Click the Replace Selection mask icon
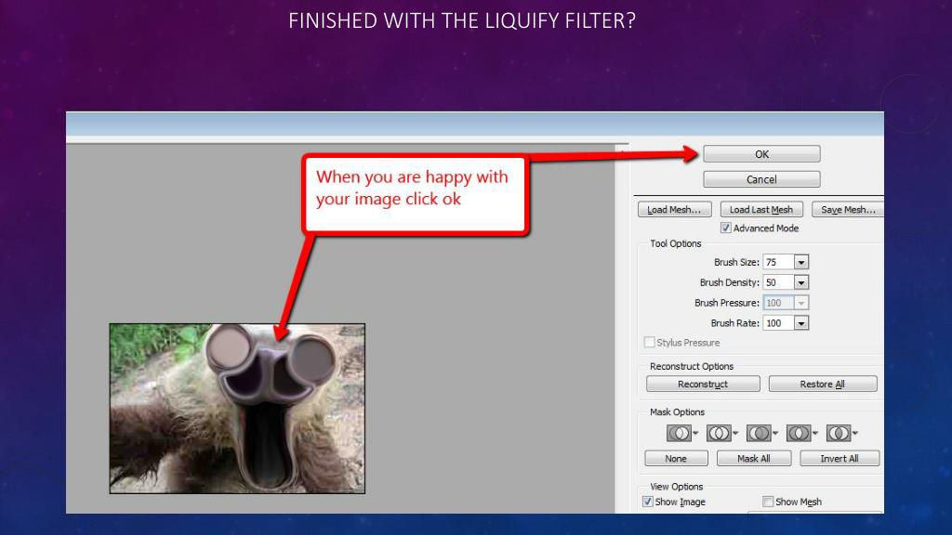 pos(679,433)
